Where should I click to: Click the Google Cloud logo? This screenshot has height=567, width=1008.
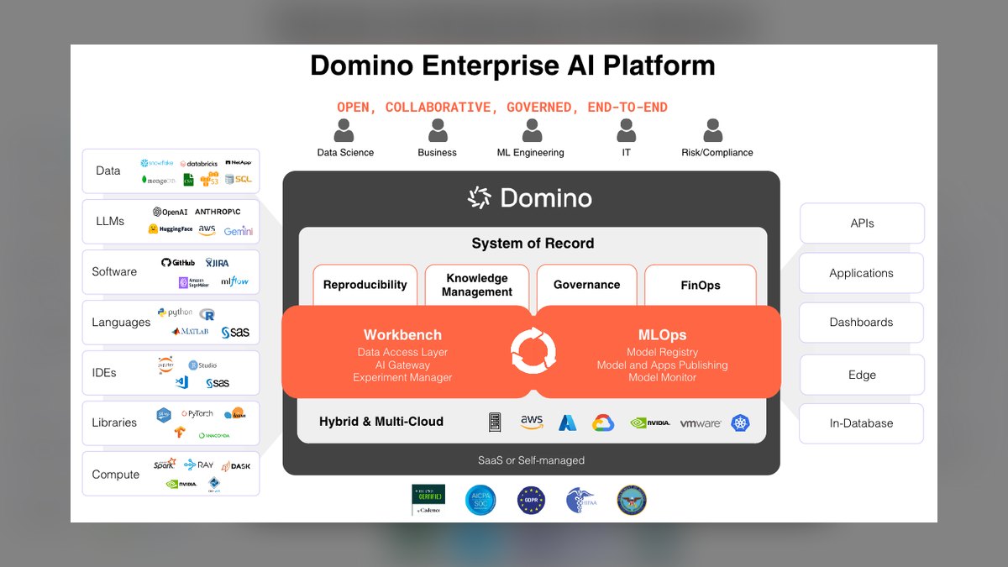[603, 423]
